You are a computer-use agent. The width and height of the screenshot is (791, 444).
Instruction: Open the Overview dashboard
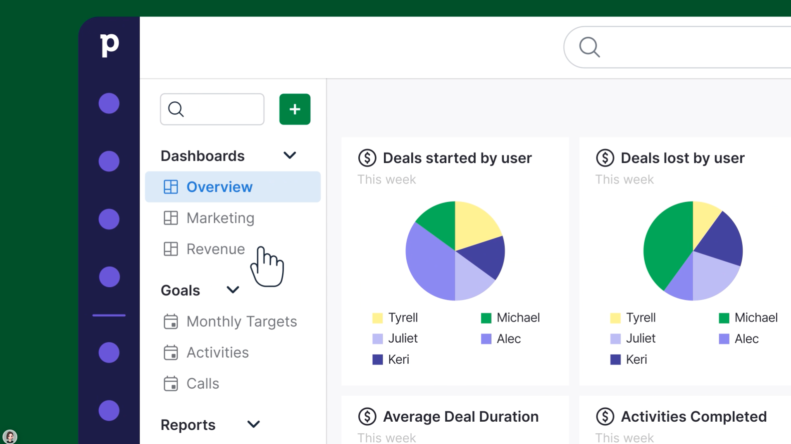pyautogui.click(x=233, y=187)
